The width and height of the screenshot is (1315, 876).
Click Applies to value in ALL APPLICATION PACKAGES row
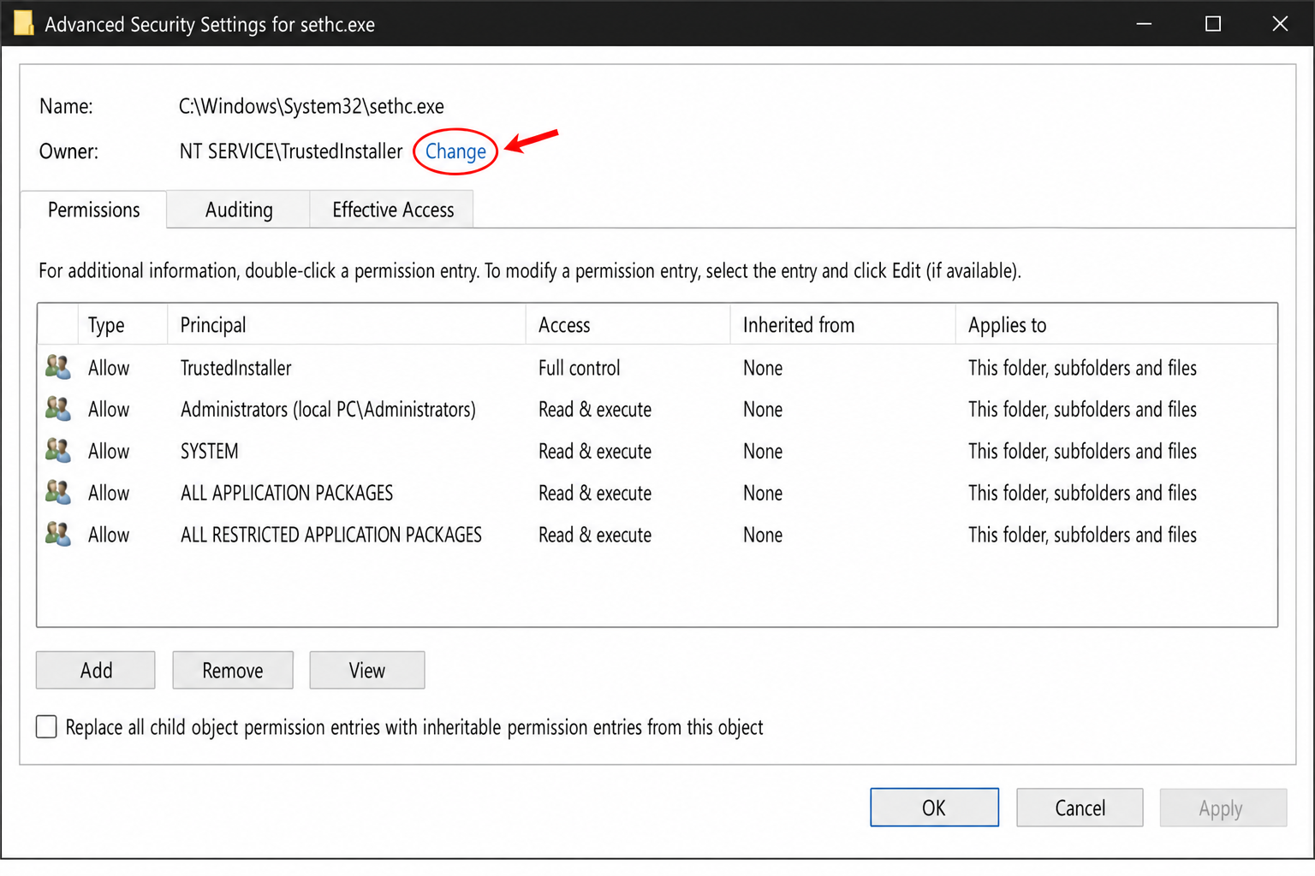click(x=1082, y=494)
